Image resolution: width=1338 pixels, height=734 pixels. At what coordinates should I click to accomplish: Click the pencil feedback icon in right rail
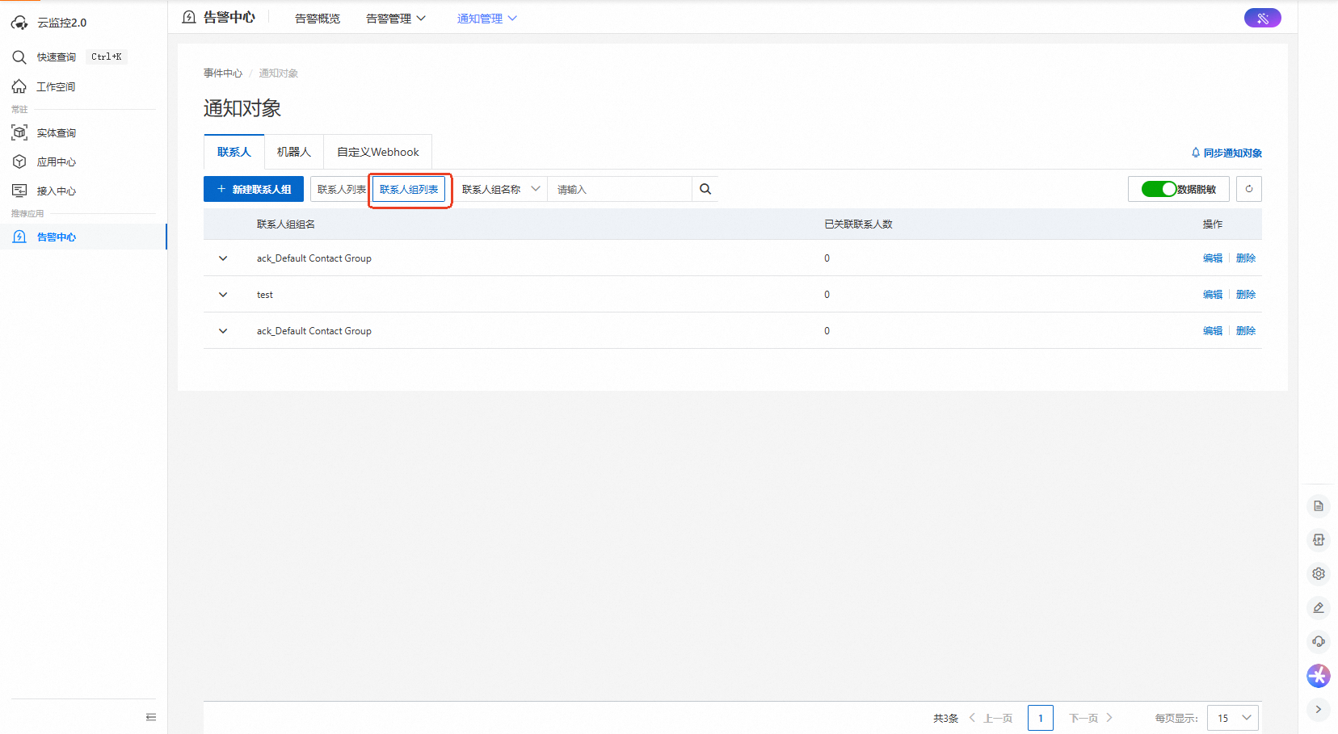(1319, 608)
